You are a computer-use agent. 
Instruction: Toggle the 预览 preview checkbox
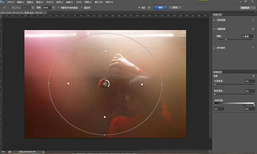(x=139, y=7)
